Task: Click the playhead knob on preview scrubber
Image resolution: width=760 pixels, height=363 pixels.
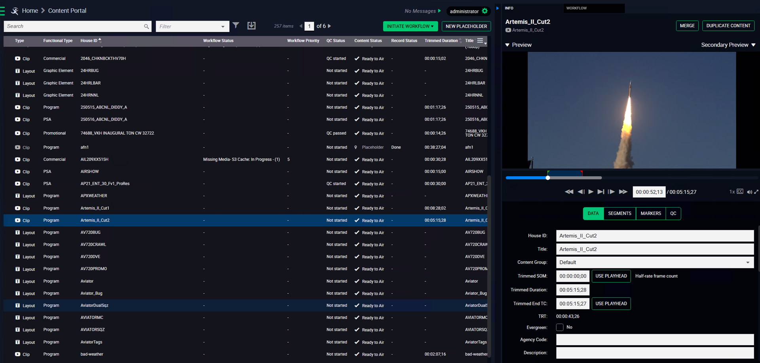Action: pos(548,178)
